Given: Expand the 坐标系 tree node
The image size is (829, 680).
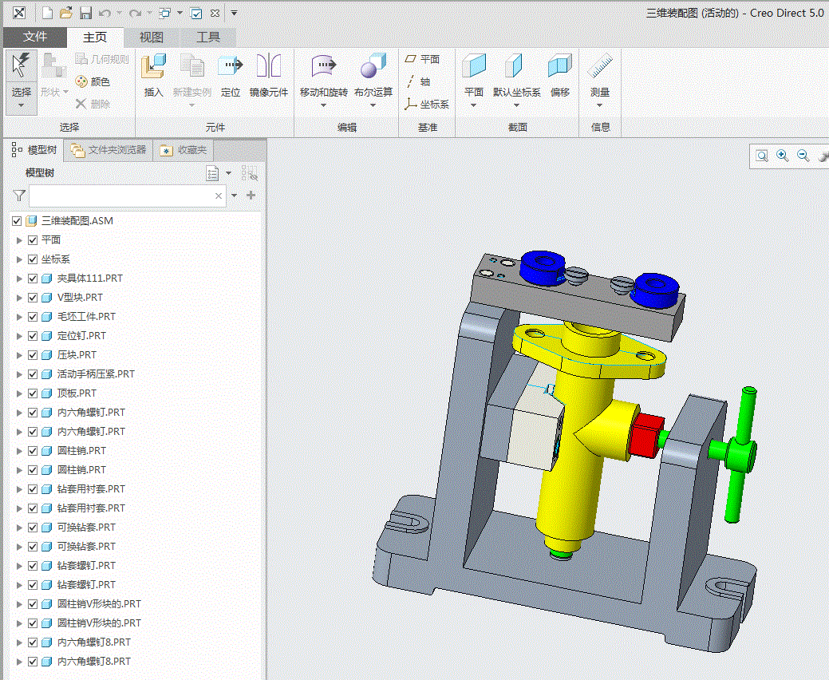Looking at the screenshot, I should pyautogui.click(x=19, y=259).
